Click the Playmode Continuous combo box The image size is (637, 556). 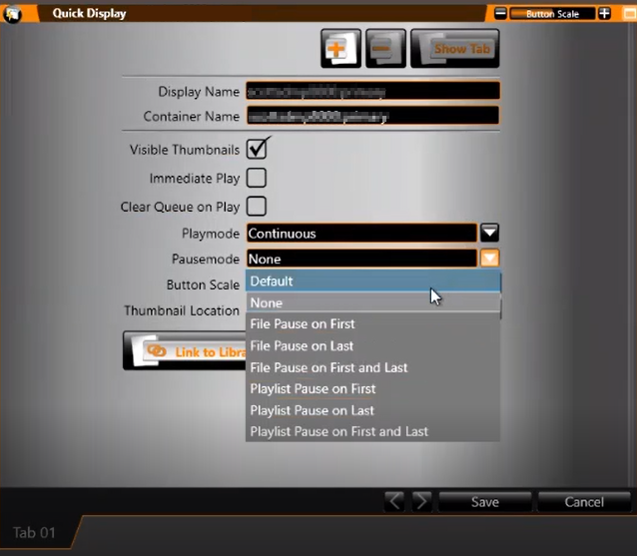coord(361,234)
